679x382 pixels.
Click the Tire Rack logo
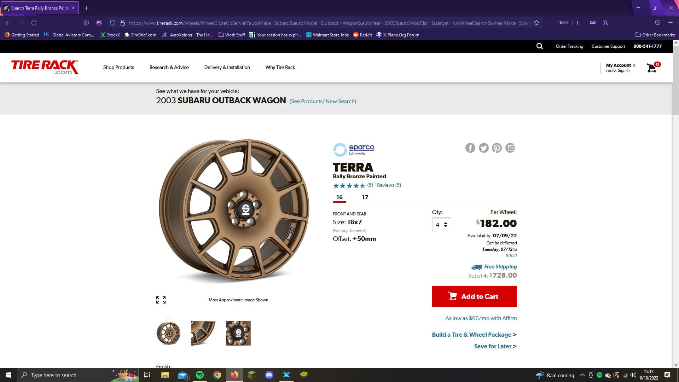(45, 67)
